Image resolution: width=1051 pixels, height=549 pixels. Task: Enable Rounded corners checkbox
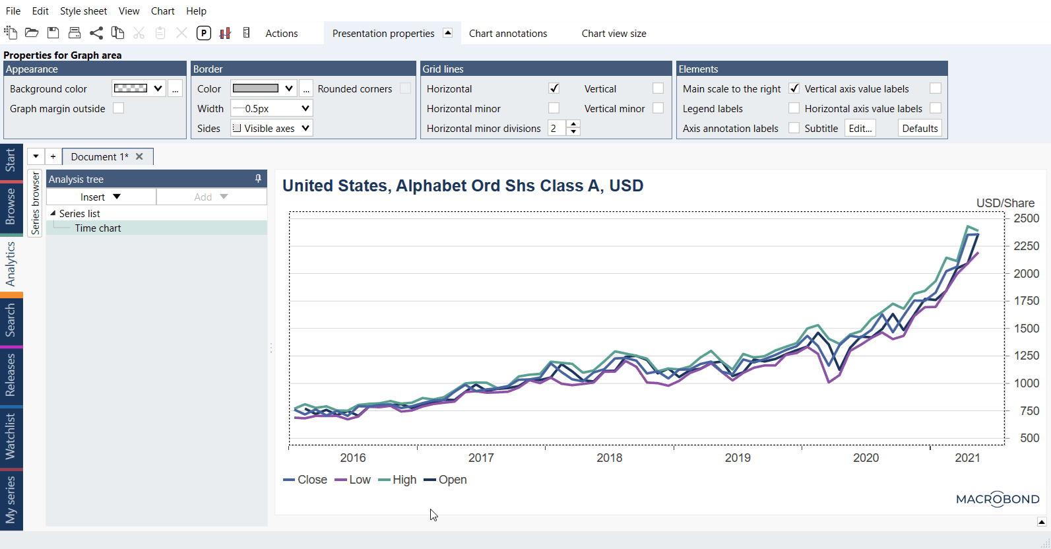coord(405,88)
